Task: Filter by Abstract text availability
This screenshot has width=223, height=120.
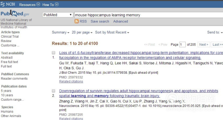Action: point(7,58)
